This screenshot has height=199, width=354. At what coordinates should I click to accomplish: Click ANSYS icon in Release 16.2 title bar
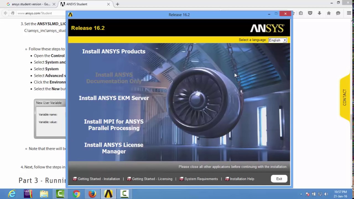[70, 15]
